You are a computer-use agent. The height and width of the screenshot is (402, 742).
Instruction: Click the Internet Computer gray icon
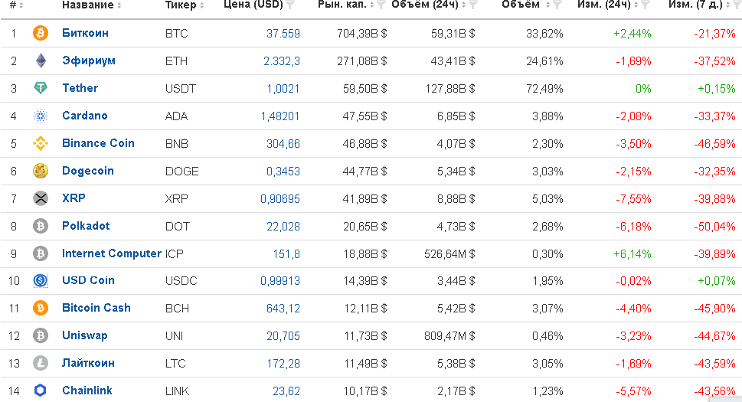[x=41, y=253]
